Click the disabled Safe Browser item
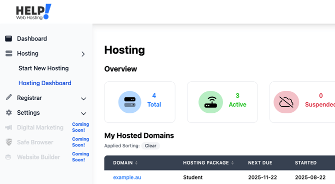Image resolution: width=335 pixels, height=184 pixels. click(x=35, y=142)
